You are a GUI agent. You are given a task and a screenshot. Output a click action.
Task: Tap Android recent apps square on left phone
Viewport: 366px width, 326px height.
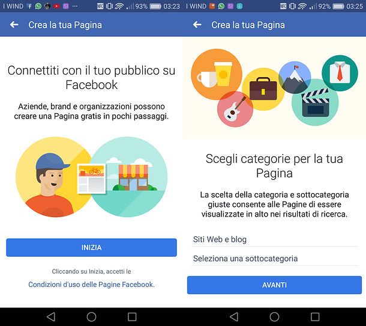point(132,316)
